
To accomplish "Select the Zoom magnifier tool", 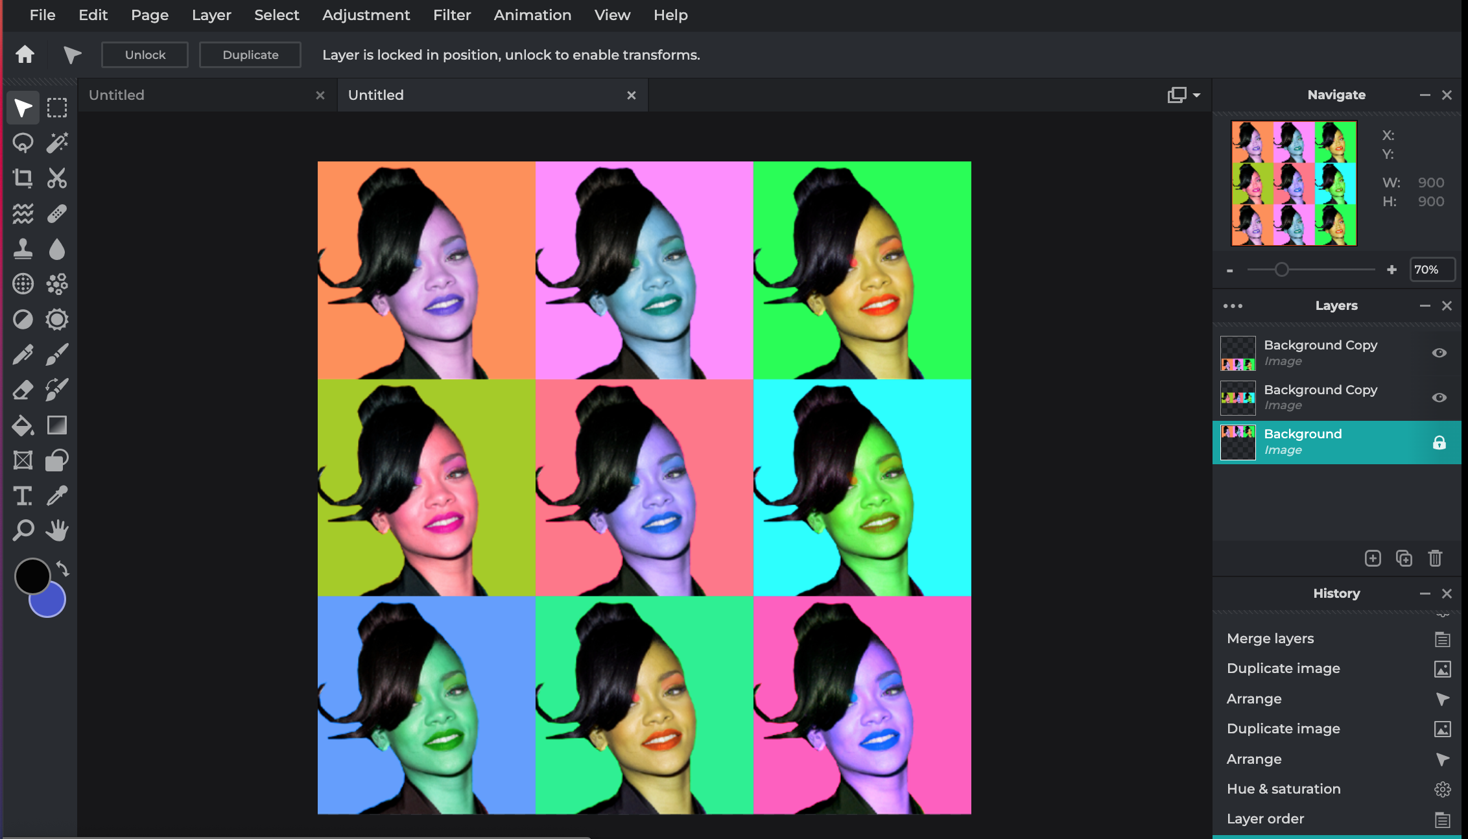I will (23, 530).
